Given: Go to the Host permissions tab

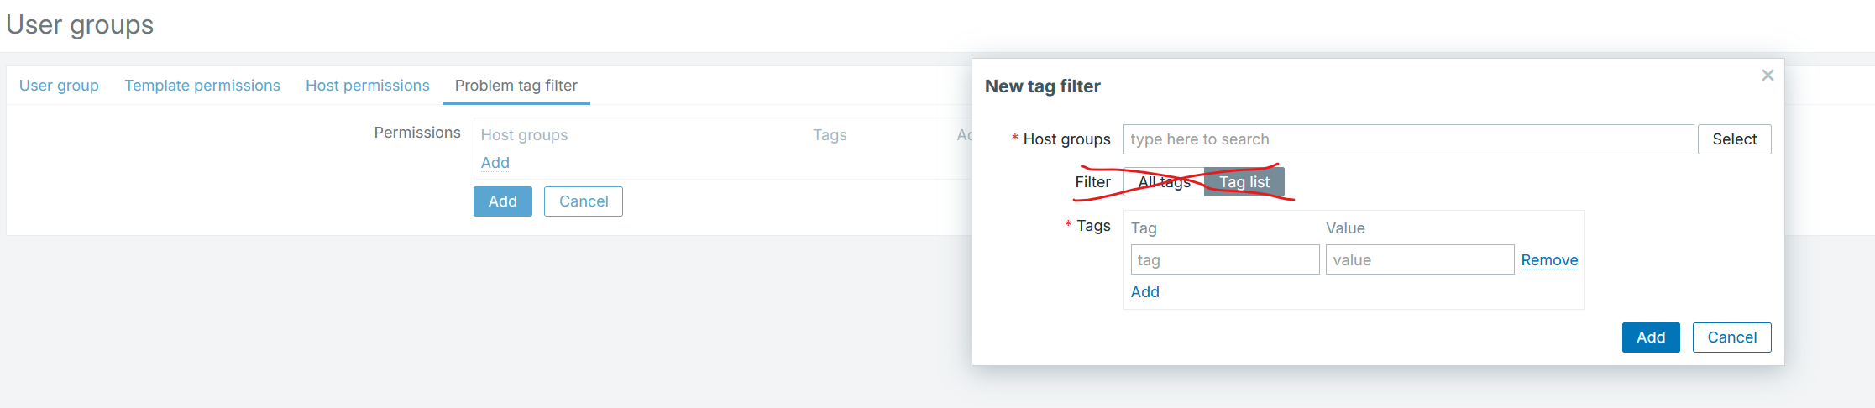Looking at the screenshot, I should tap(367, 86).
